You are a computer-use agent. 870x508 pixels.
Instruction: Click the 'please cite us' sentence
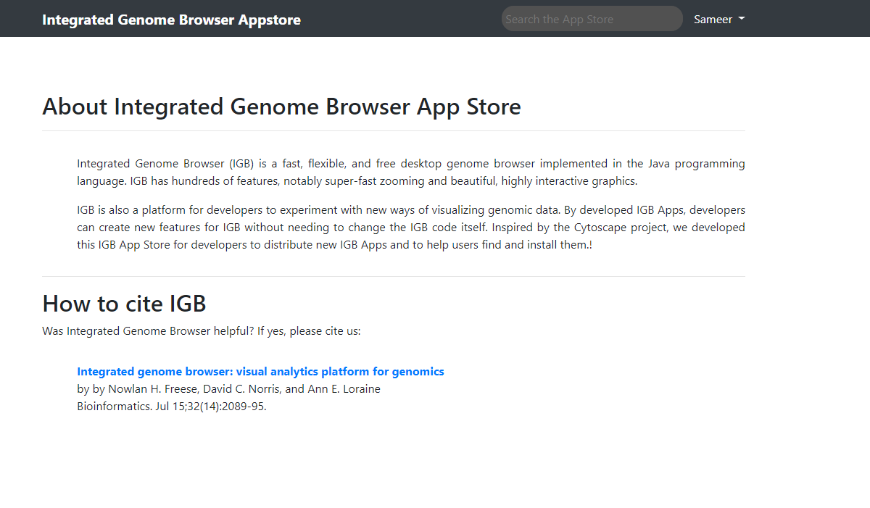tap(202, 331)
